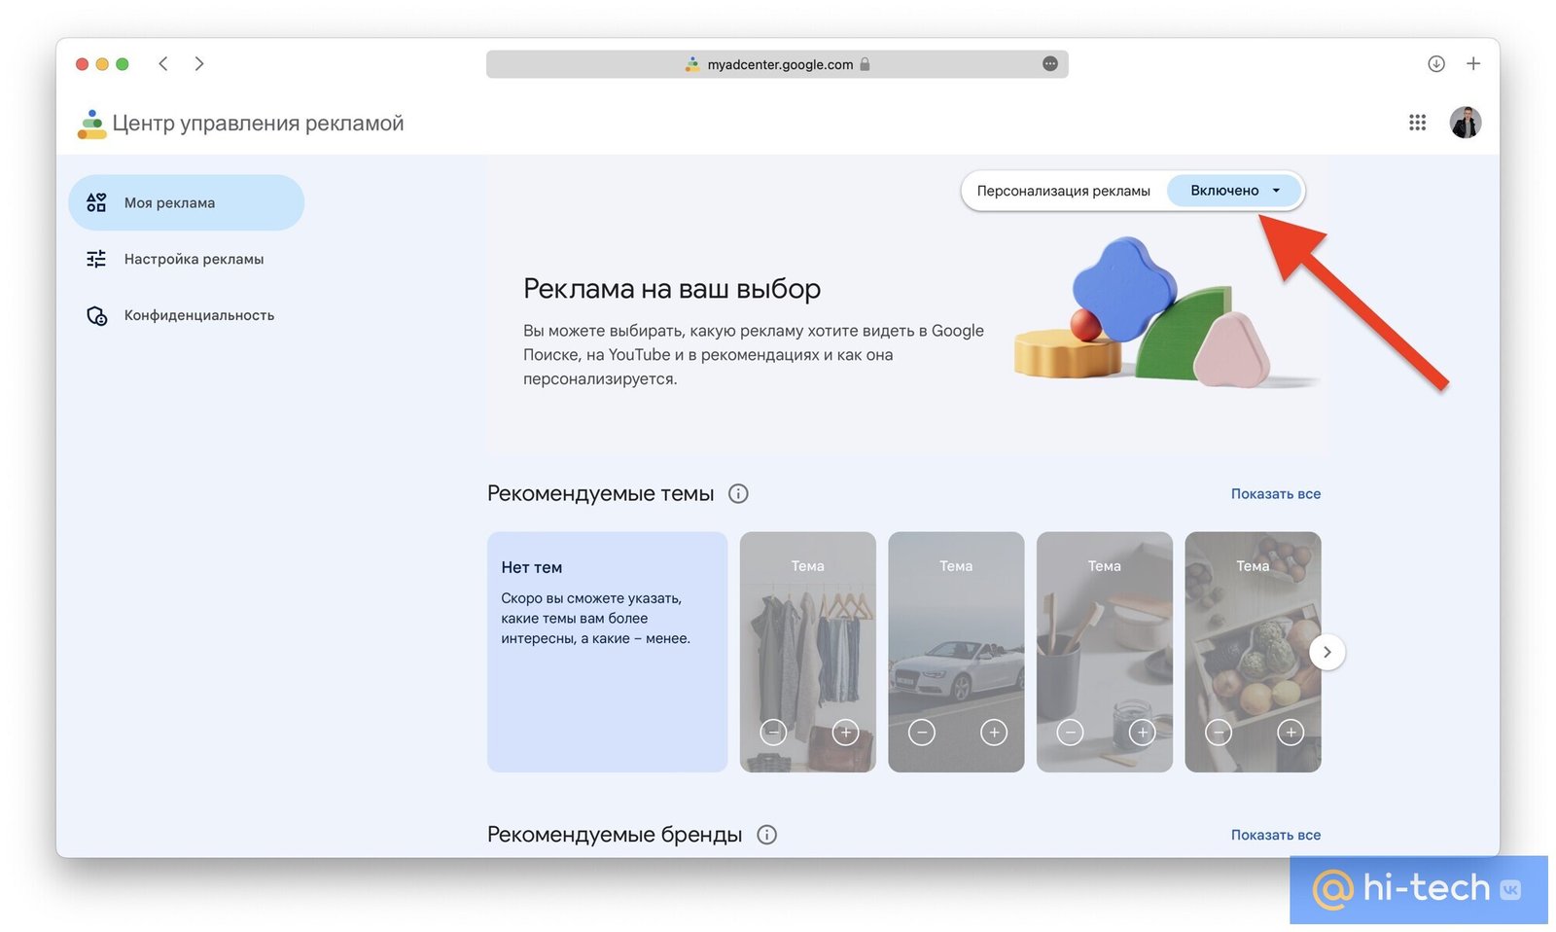Open the toothbrush topic thumbnail

coord(1105,652)
